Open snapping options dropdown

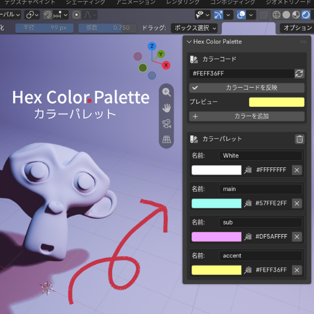[60, 15]
